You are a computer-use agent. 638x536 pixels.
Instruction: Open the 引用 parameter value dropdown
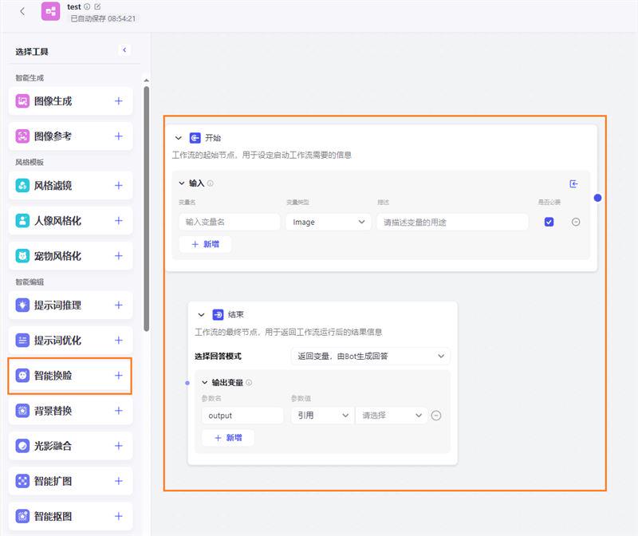click(x=322, y=416)
